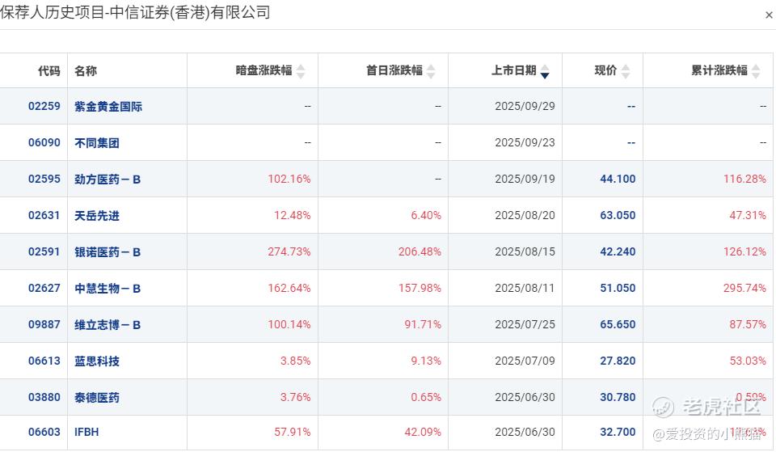Screen dimensions: 776x452
Task: Open stock code 02595
Action: pyautogui.click(x=44, y=179)
